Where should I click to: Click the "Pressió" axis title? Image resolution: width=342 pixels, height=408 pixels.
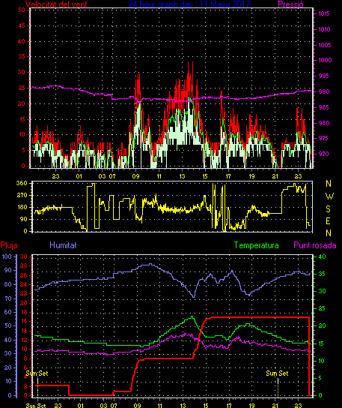pyautogui.click(x=290, y=4)
